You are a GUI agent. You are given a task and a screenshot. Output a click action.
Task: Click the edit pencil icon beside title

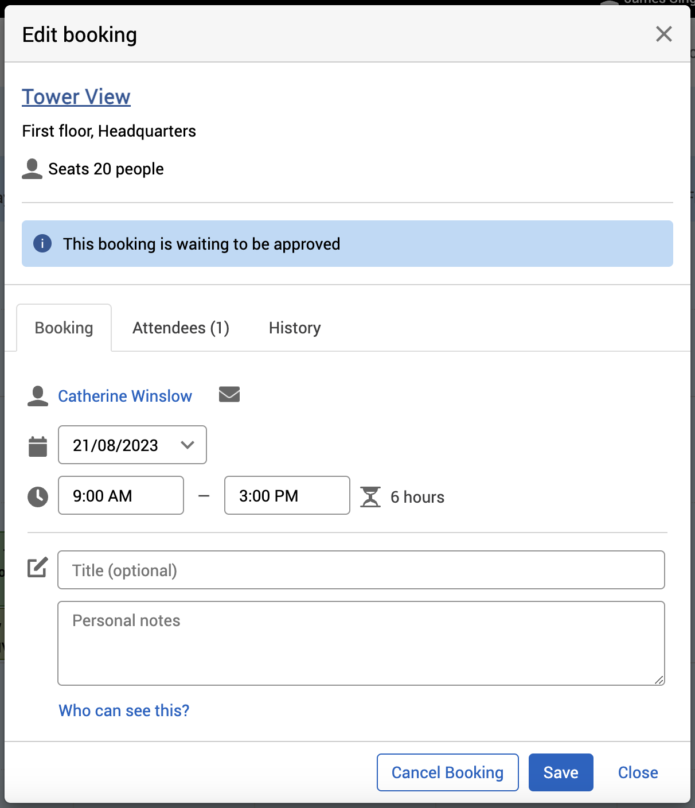[38, 568]
